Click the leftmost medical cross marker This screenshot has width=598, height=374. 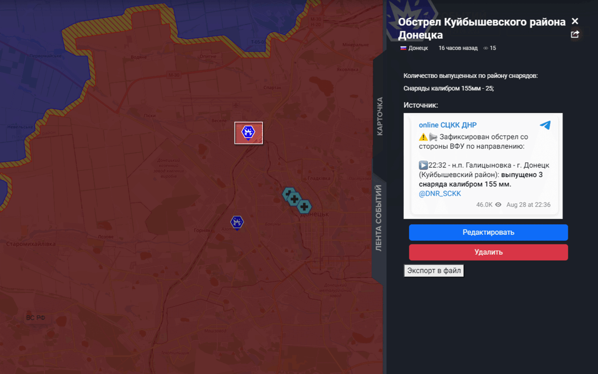coord(288,194)
